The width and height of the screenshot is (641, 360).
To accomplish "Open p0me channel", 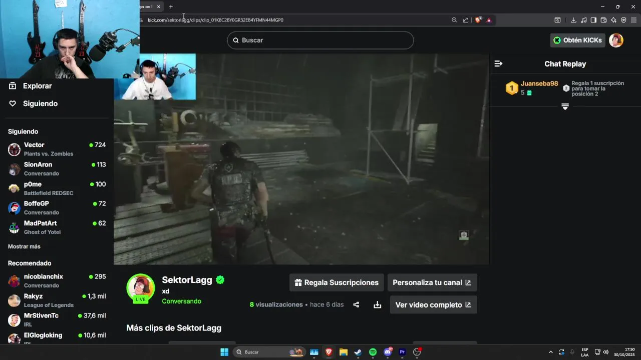I will click(57, 188).
